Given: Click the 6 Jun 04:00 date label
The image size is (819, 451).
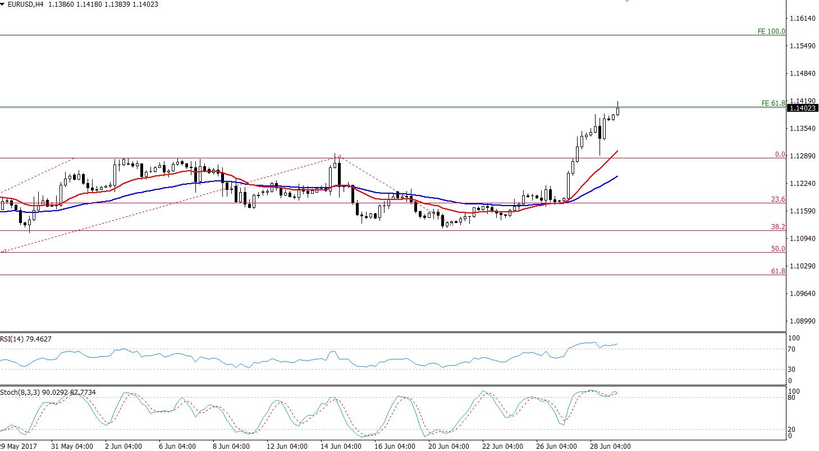Looking at the screenshot, I should 177,447.
